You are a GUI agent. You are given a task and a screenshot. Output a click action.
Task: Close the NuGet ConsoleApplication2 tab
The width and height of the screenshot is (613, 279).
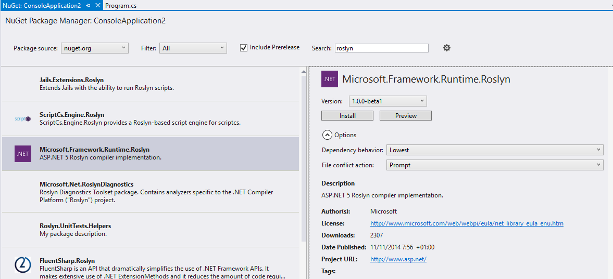tap(98, 5)
